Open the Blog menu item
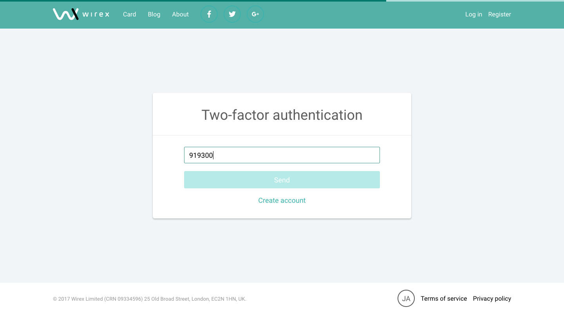This screenshot has width=564, height=314. click(x=154, y=14)
